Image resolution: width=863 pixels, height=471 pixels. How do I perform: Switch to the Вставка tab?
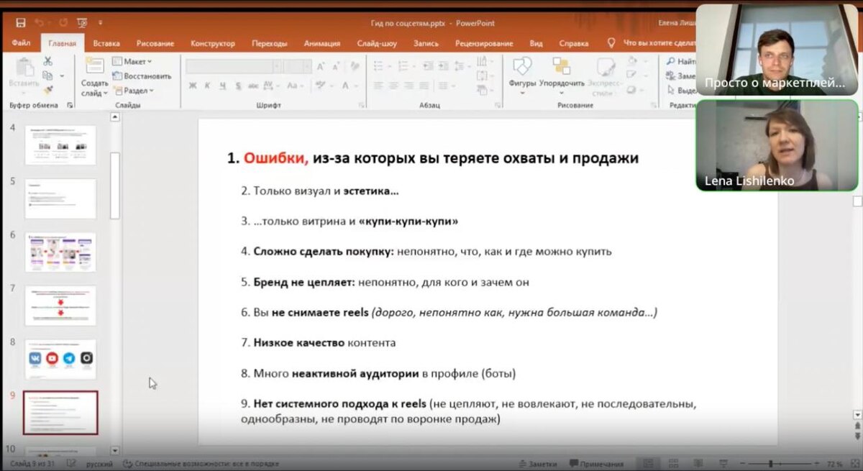(106, 43)
